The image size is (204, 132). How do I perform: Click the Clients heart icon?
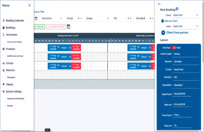tap(3, 85)
